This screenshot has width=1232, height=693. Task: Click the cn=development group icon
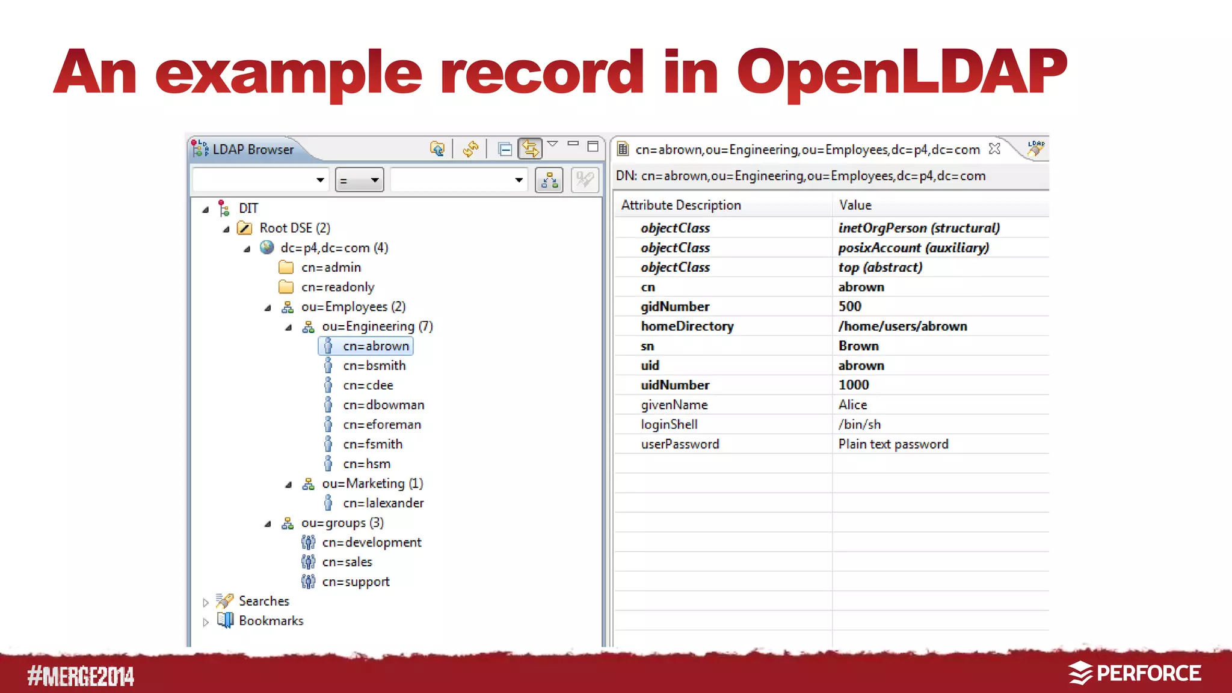tap(308, 543)
